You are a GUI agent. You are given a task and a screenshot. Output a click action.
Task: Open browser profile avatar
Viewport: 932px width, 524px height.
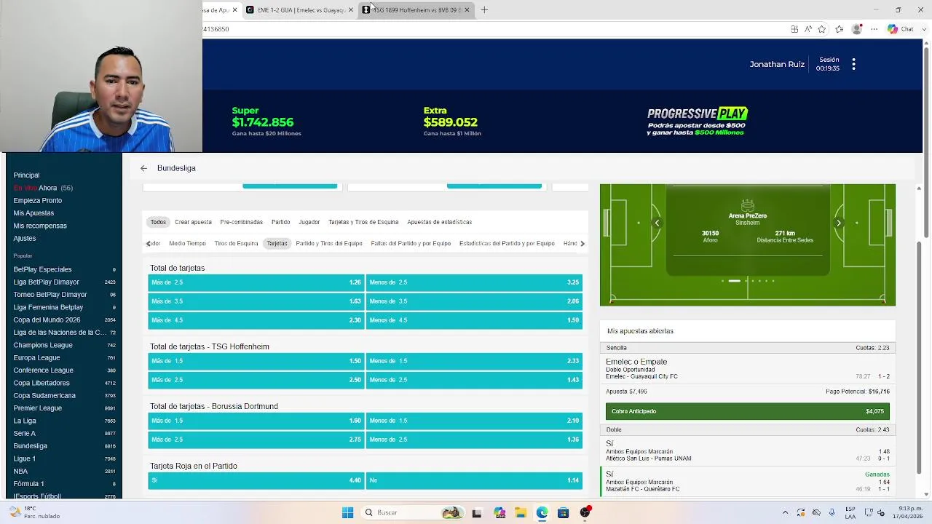click(857, 29)
